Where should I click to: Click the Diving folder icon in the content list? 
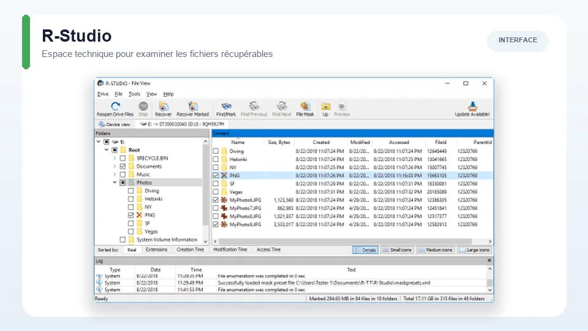click(x=224, y=151)
